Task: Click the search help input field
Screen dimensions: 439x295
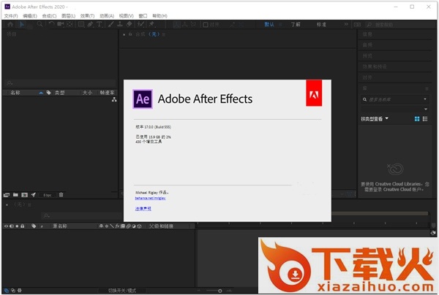Action: (400, 25)
